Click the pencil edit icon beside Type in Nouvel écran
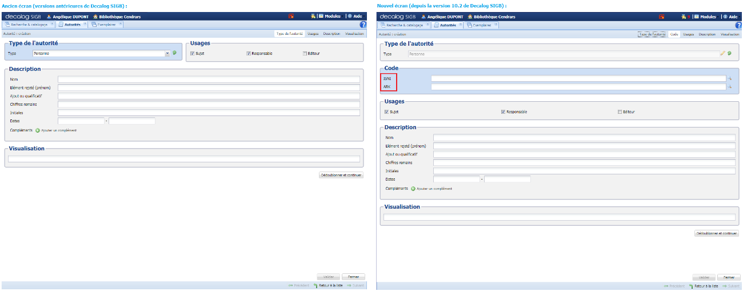743x291 pixels. coord(722,53)
